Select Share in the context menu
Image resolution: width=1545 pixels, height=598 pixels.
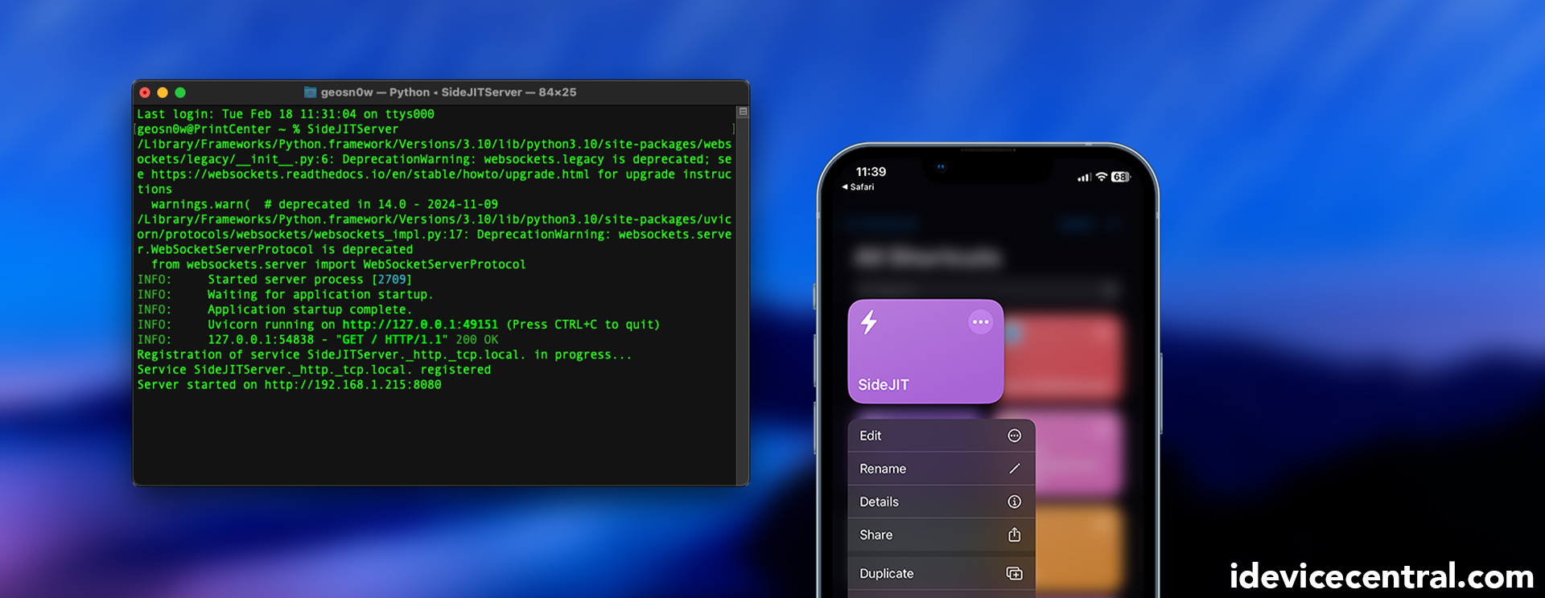941,535
